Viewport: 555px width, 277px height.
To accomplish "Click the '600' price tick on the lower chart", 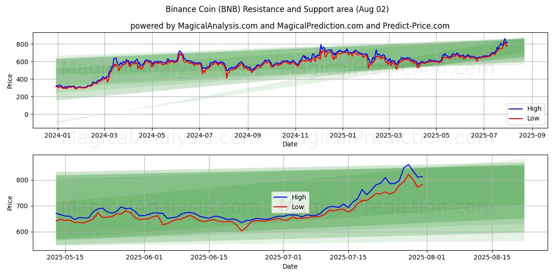I will coord(23,232).
